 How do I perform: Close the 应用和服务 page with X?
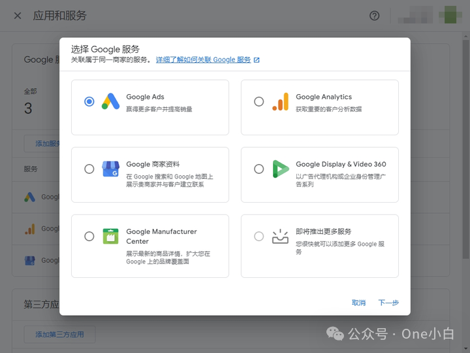tap(18, 16)
